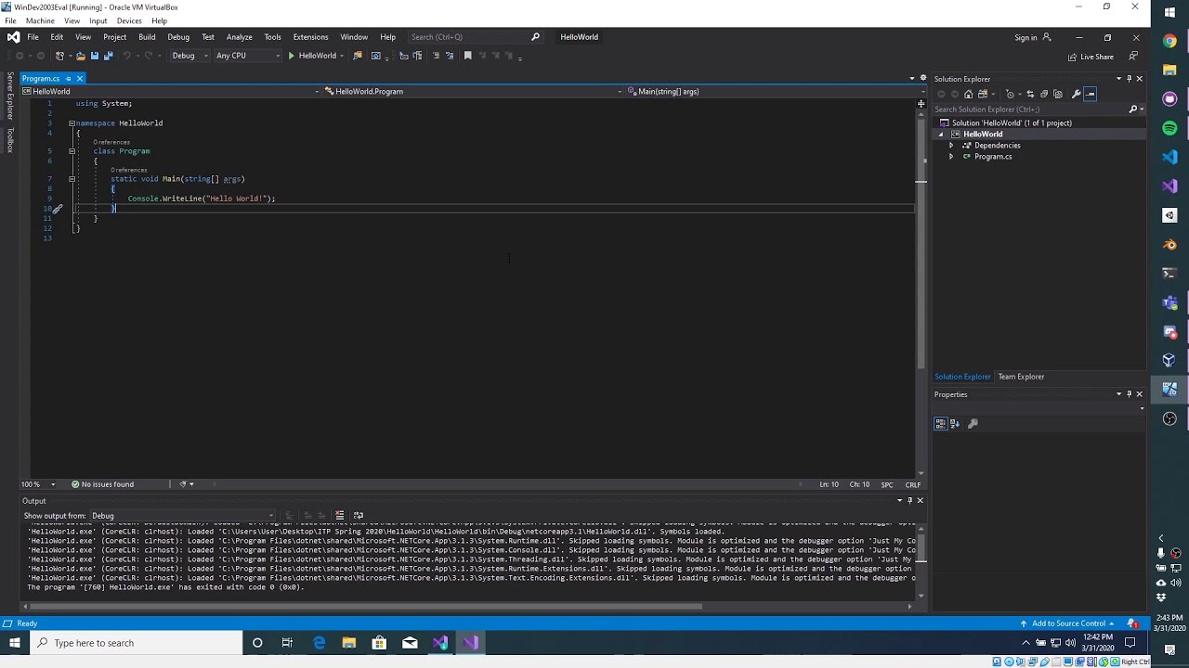The image size is (1189, 668).
Task: Click the Categorized icon in Properties panel
Action: click(941, 424)
